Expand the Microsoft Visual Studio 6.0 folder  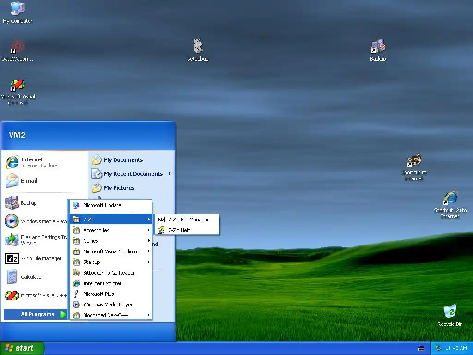pyautogui.click(x=111, y=251)
